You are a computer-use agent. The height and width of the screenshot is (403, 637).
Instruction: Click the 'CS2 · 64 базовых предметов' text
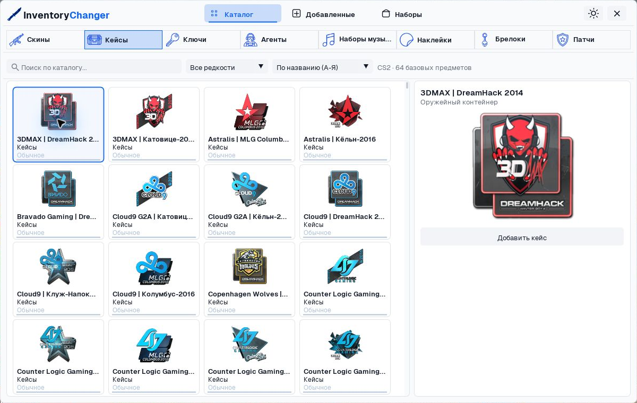tap(425, 67)
